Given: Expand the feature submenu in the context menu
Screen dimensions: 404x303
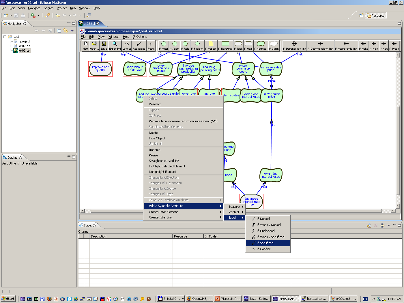Looking at the screenshot, I should coord(234,206).
